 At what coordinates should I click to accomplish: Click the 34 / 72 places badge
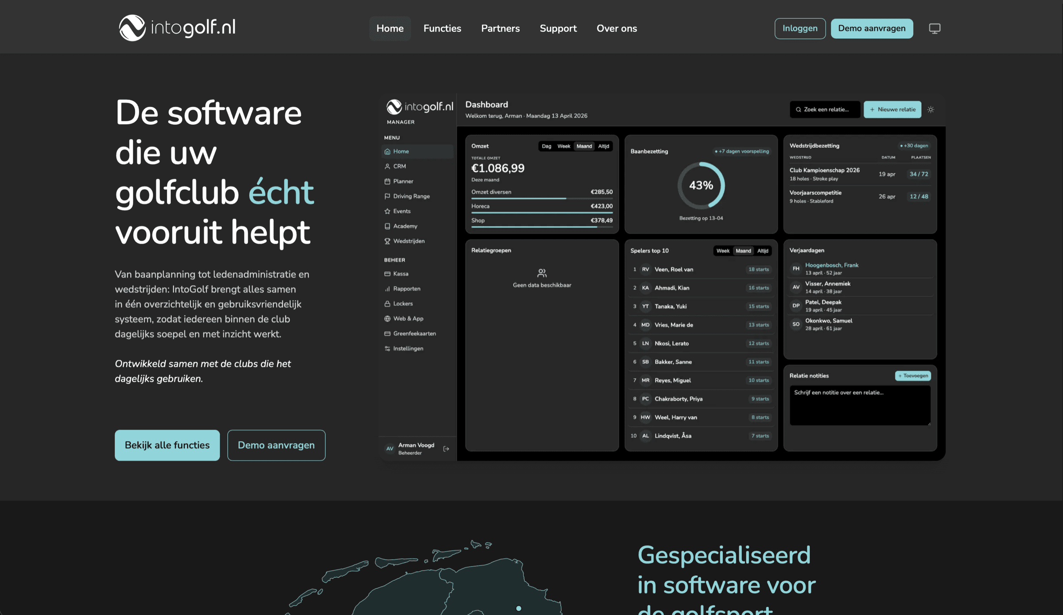coord(919,174)
